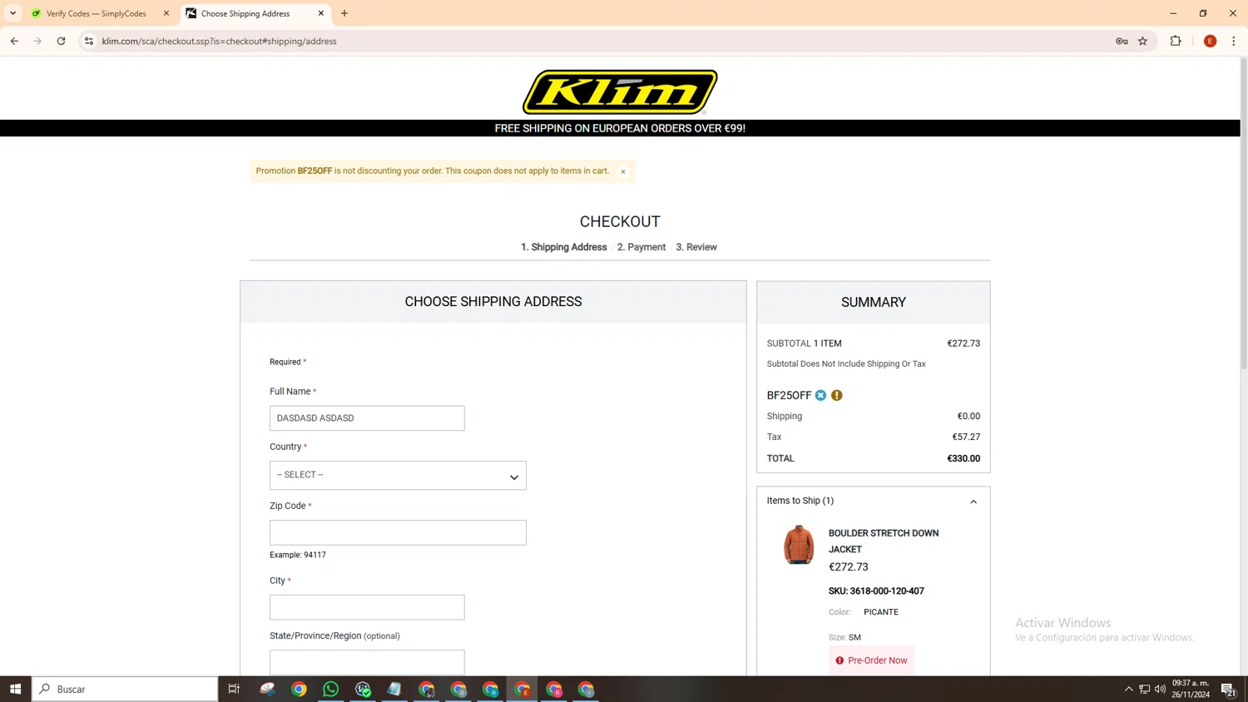This screenshot has height=702, width=1248.
Task: Go back to the previous page
Action: [14, 41]
